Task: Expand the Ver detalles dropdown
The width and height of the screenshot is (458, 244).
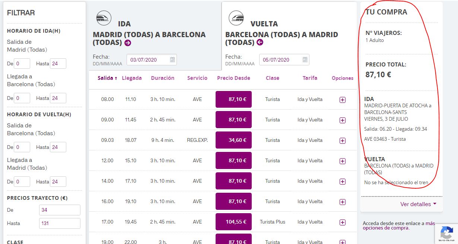Action: (418, 204)
